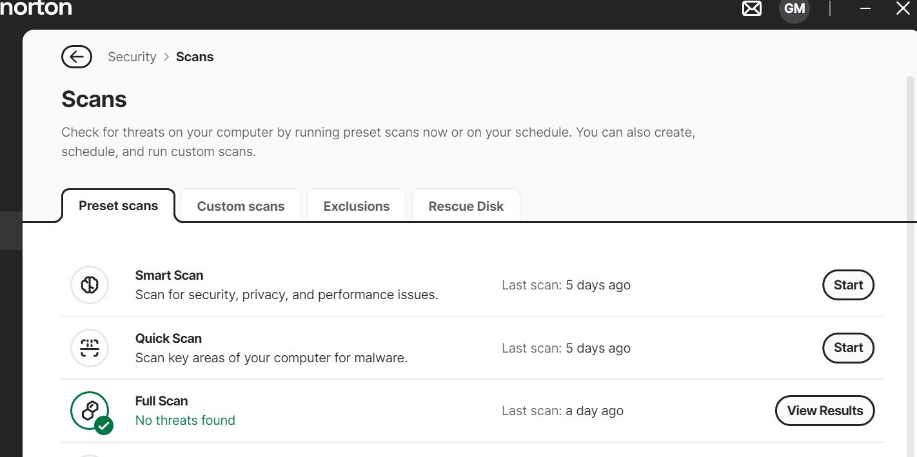
Task: Open the Exclusions tab
Action: (x=357, y=206)
